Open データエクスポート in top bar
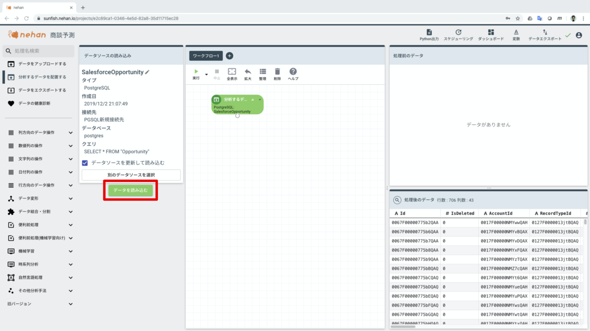Image resolution: width=590 pixels, height=331 pixels. 545,35
